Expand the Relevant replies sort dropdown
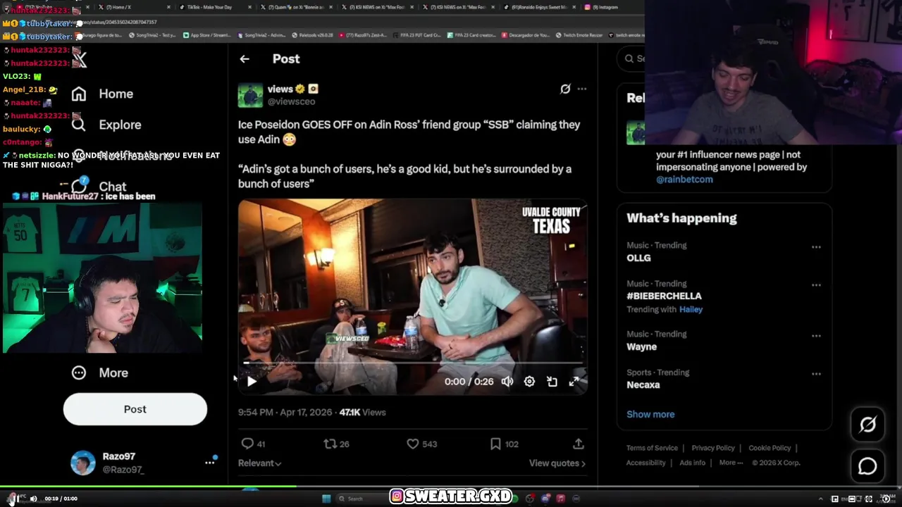Screen dimensions: 902x507 (260, 463)
